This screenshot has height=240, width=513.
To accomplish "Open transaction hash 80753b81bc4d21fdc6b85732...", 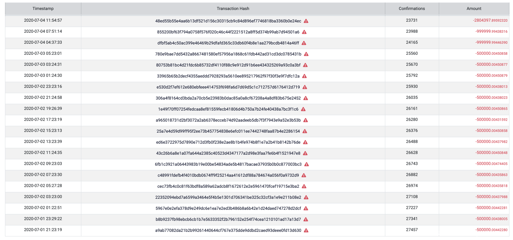I will (228, 65).
